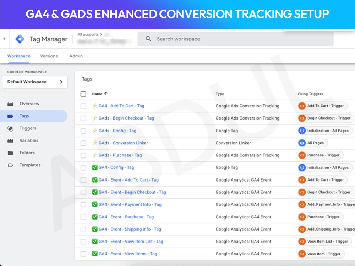Open the GAds - Conversion Linker tag
This screenshot has height=266, width=355.
click(x=123, y=143)
